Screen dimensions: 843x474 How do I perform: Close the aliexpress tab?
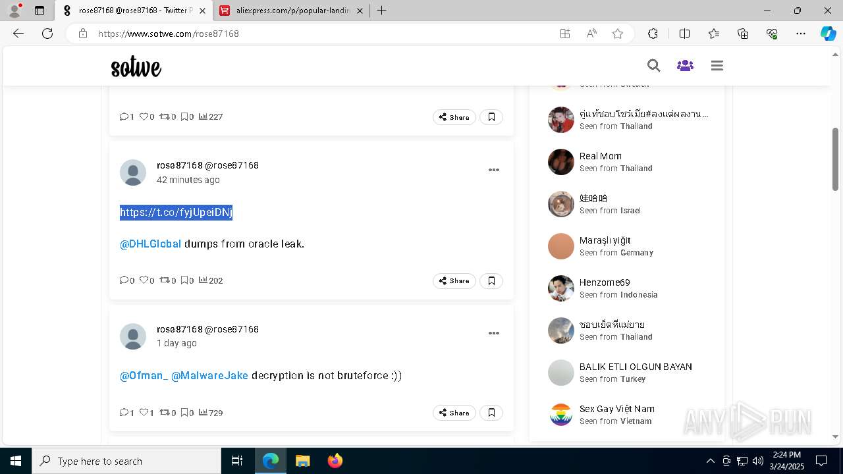point(360,11)
